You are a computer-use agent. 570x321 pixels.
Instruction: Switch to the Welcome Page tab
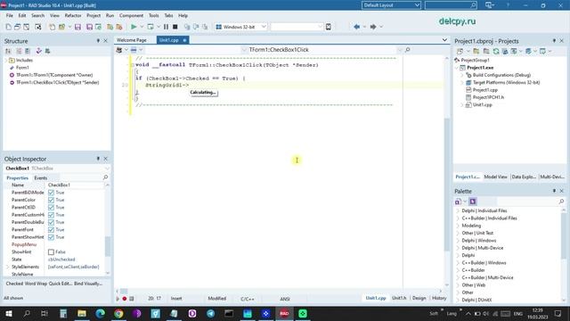[132, 40]
